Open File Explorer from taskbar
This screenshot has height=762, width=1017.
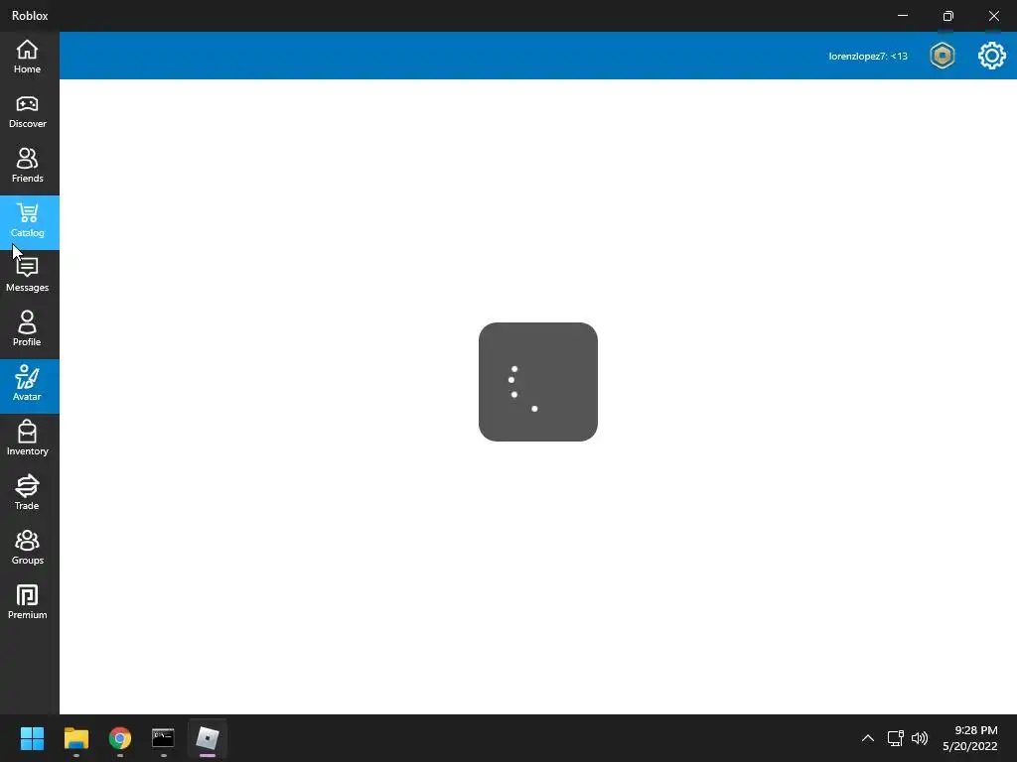(x=75, y=738)
